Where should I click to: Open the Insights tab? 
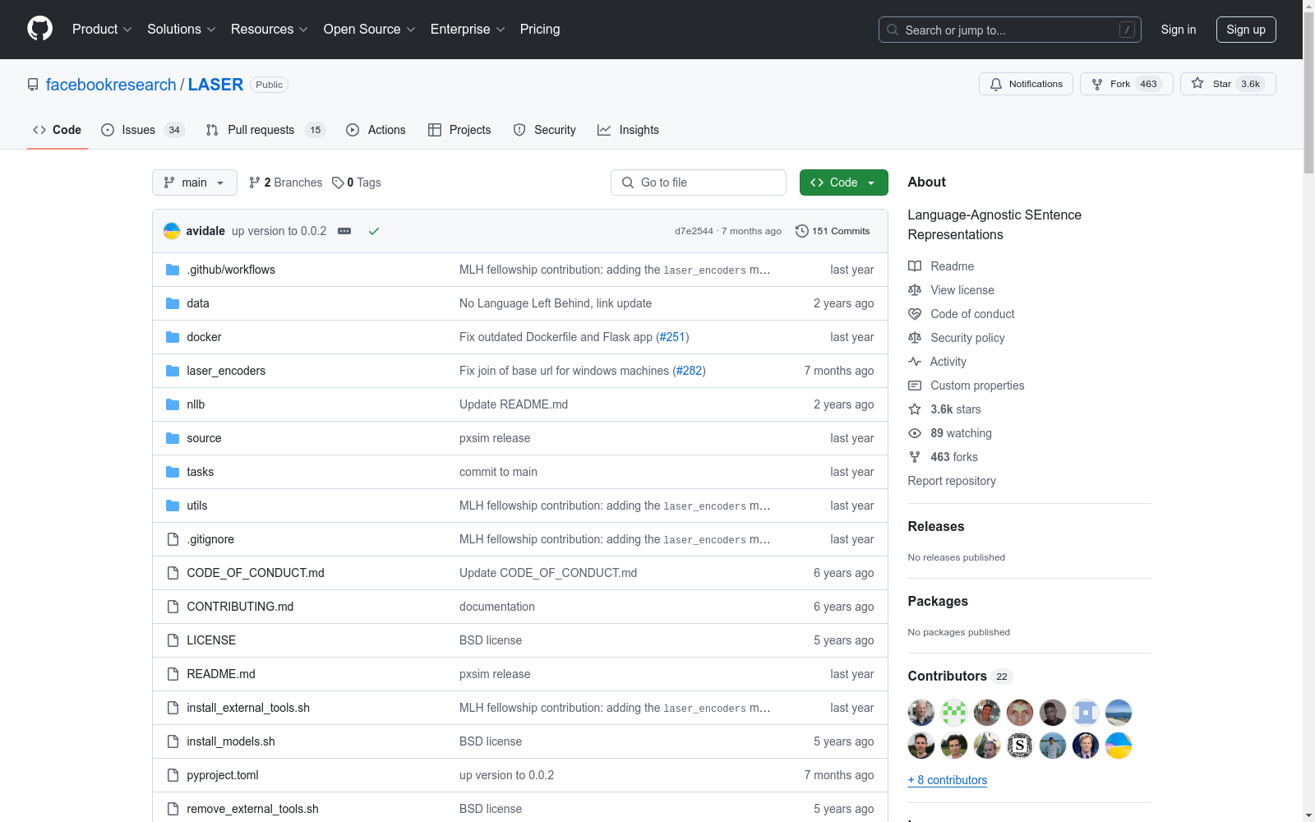click(x=629, y=130)
